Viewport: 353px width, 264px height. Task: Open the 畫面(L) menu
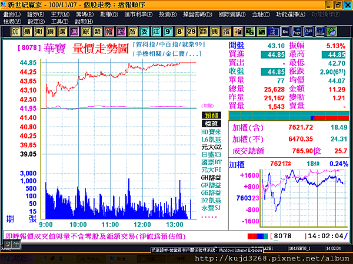[12, 15]
